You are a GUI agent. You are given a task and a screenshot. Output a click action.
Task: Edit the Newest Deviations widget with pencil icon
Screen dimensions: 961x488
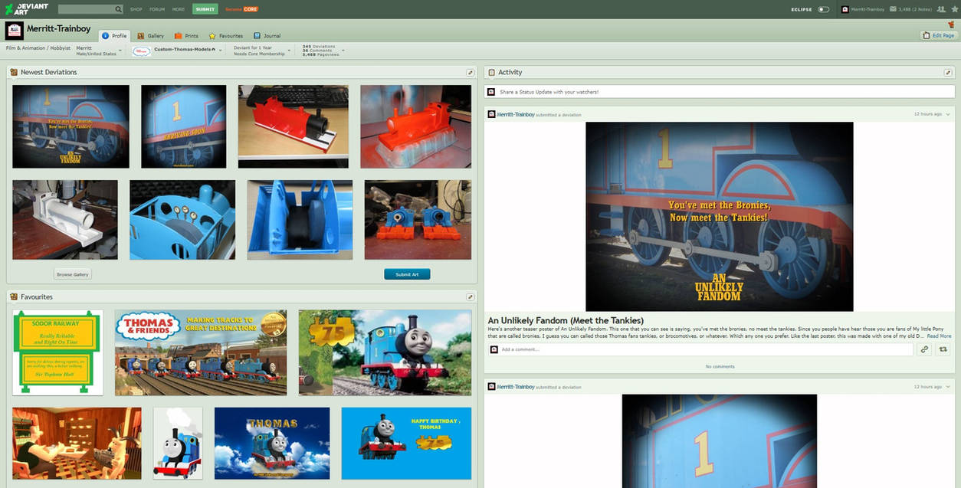coord(470,72)
